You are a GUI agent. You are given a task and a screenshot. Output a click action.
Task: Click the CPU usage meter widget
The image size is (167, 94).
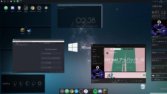[x=159, y=47]
